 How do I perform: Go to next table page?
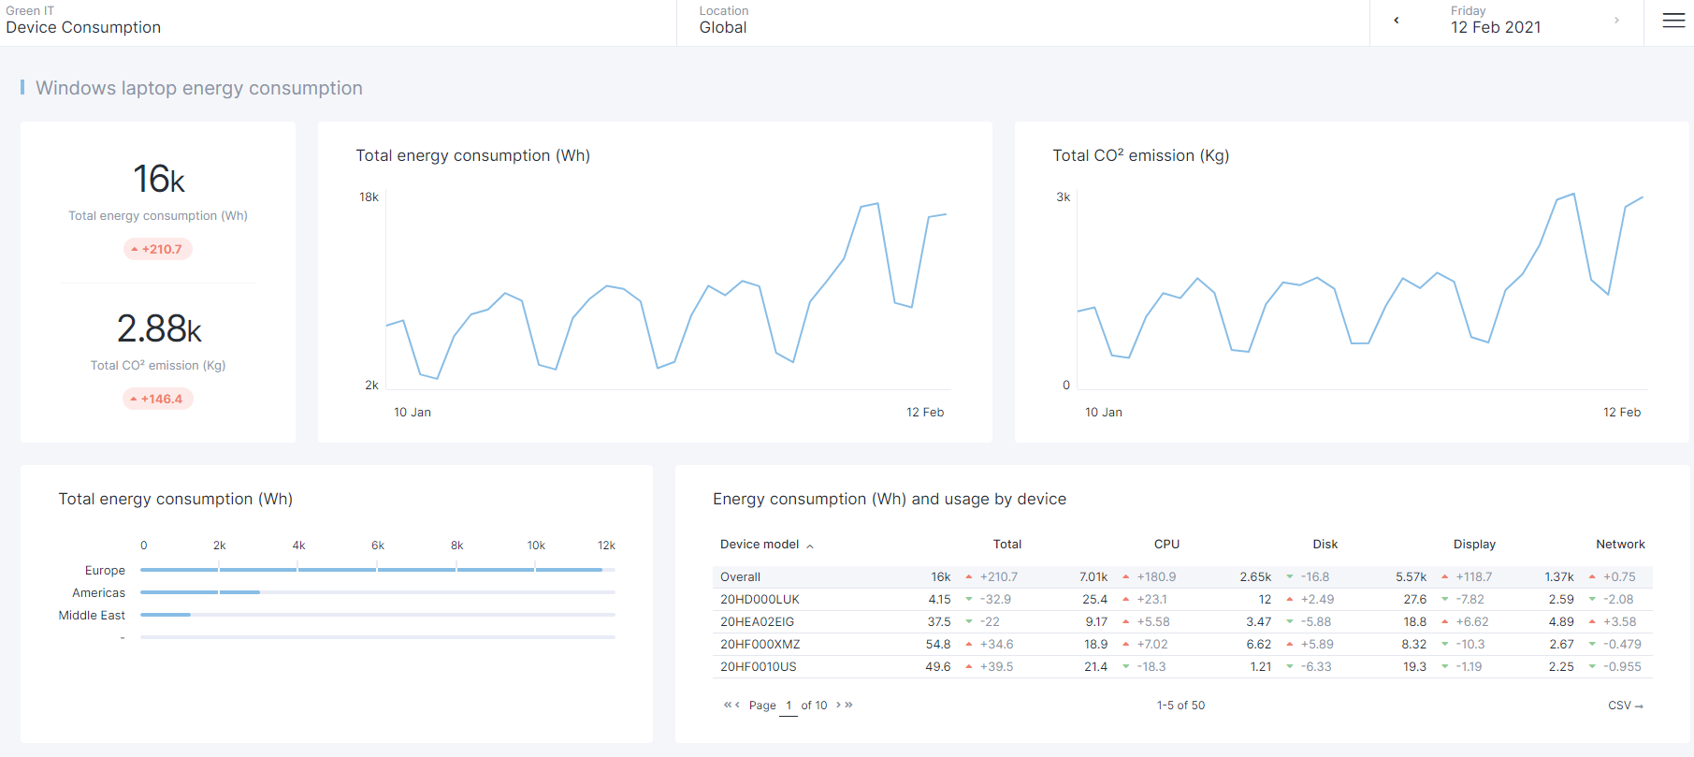click(839, 705)
